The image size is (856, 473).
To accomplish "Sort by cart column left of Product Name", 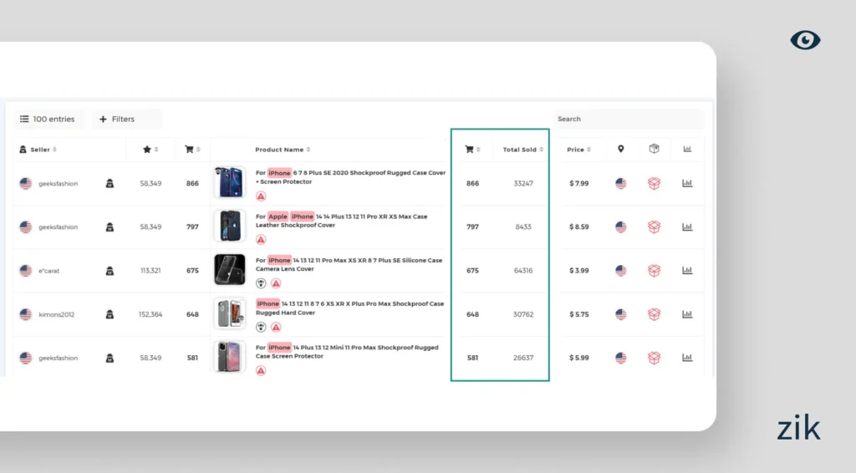I will pos(192,150).
